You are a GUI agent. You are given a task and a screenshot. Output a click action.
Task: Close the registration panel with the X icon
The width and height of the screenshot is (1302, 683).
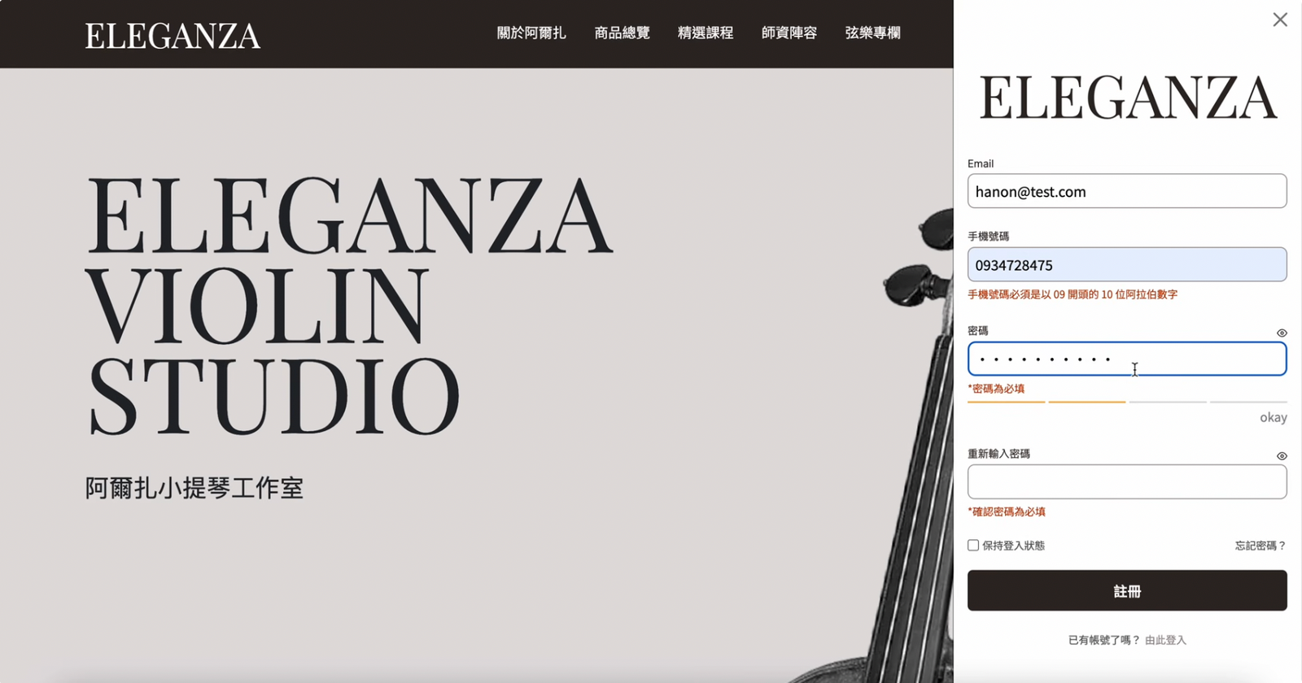pyautogui.click(x=1280, y=20)
